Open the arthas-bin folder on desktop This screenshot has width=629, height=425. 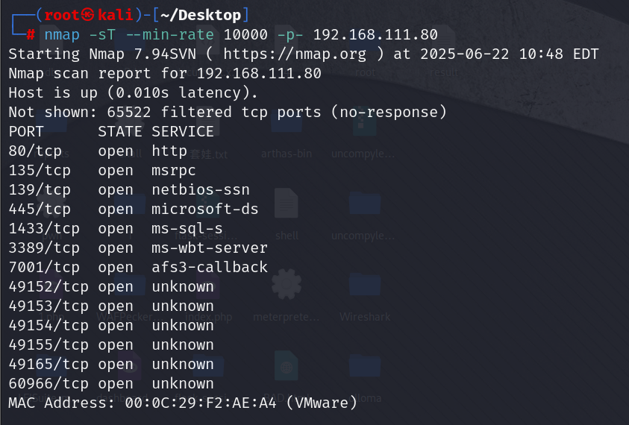pos(287,127)
